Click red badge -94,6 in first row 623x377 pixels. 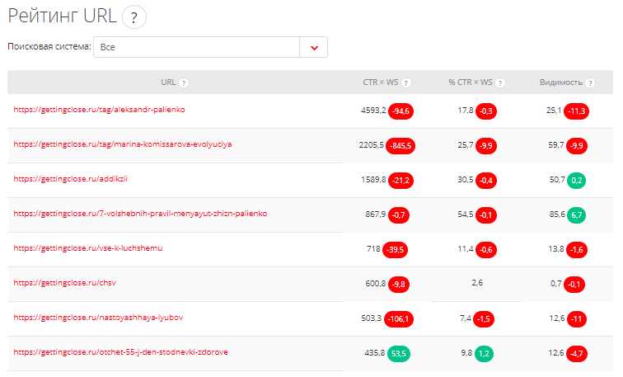400,111
